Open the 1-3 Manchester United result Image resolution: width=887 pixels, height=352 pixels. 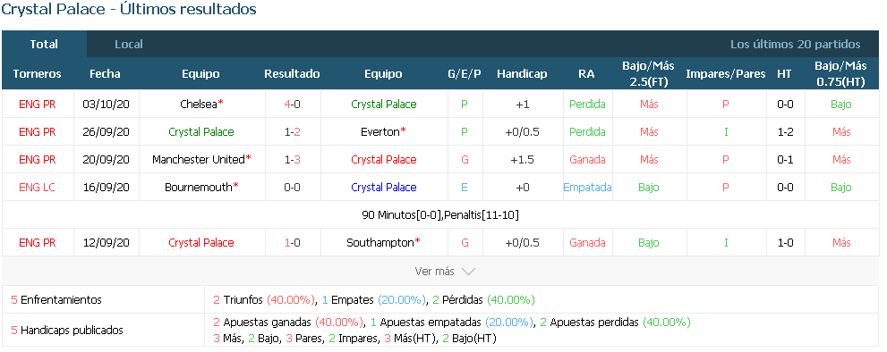tap(292, 159)
